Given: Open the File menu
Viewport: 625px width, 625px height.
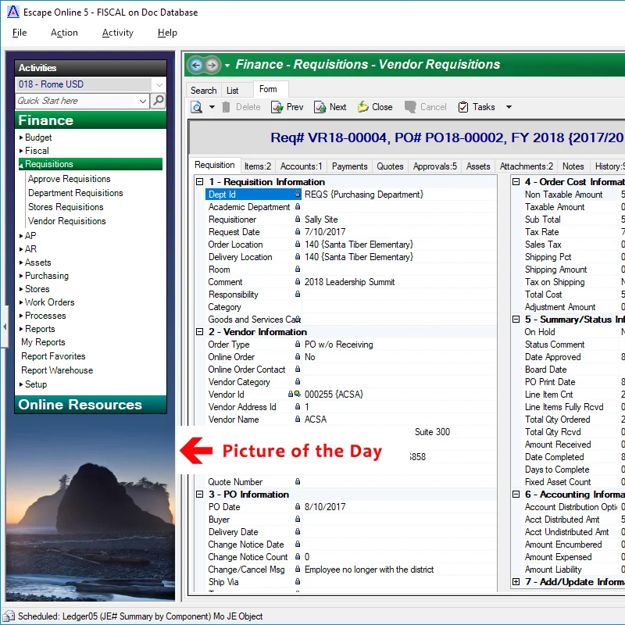Looking at the screenshot, I should pos(20,33).
